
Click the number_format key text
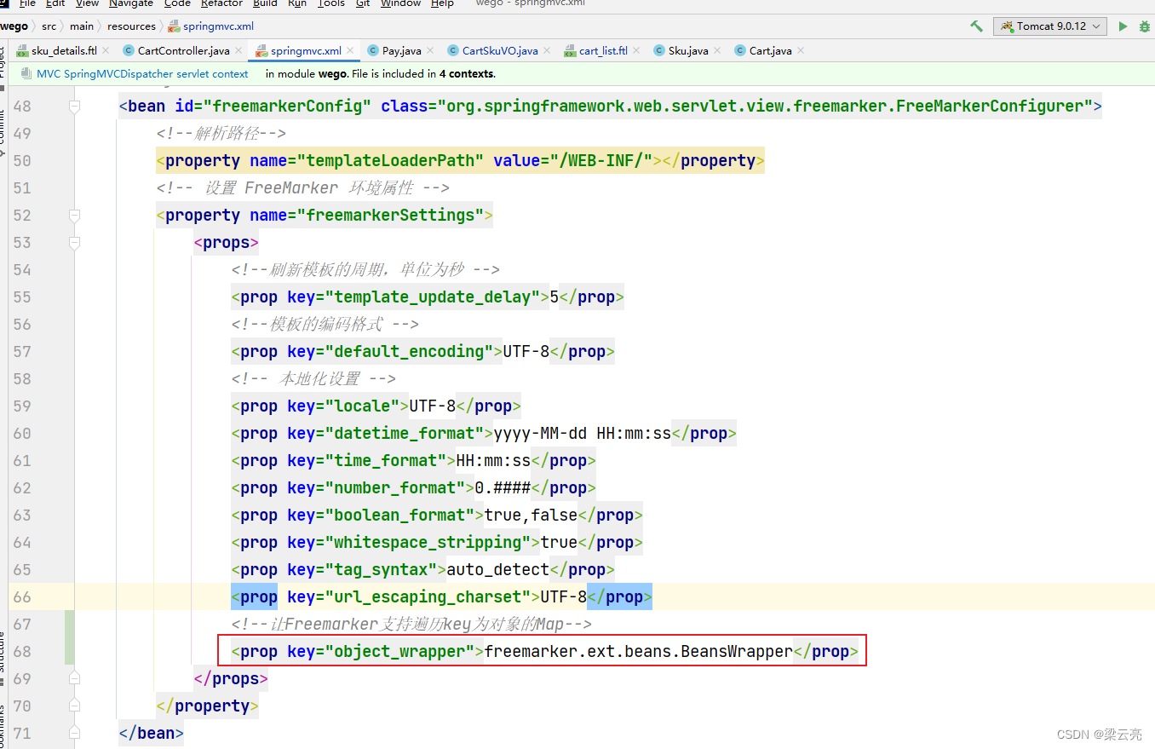point(395,488)
